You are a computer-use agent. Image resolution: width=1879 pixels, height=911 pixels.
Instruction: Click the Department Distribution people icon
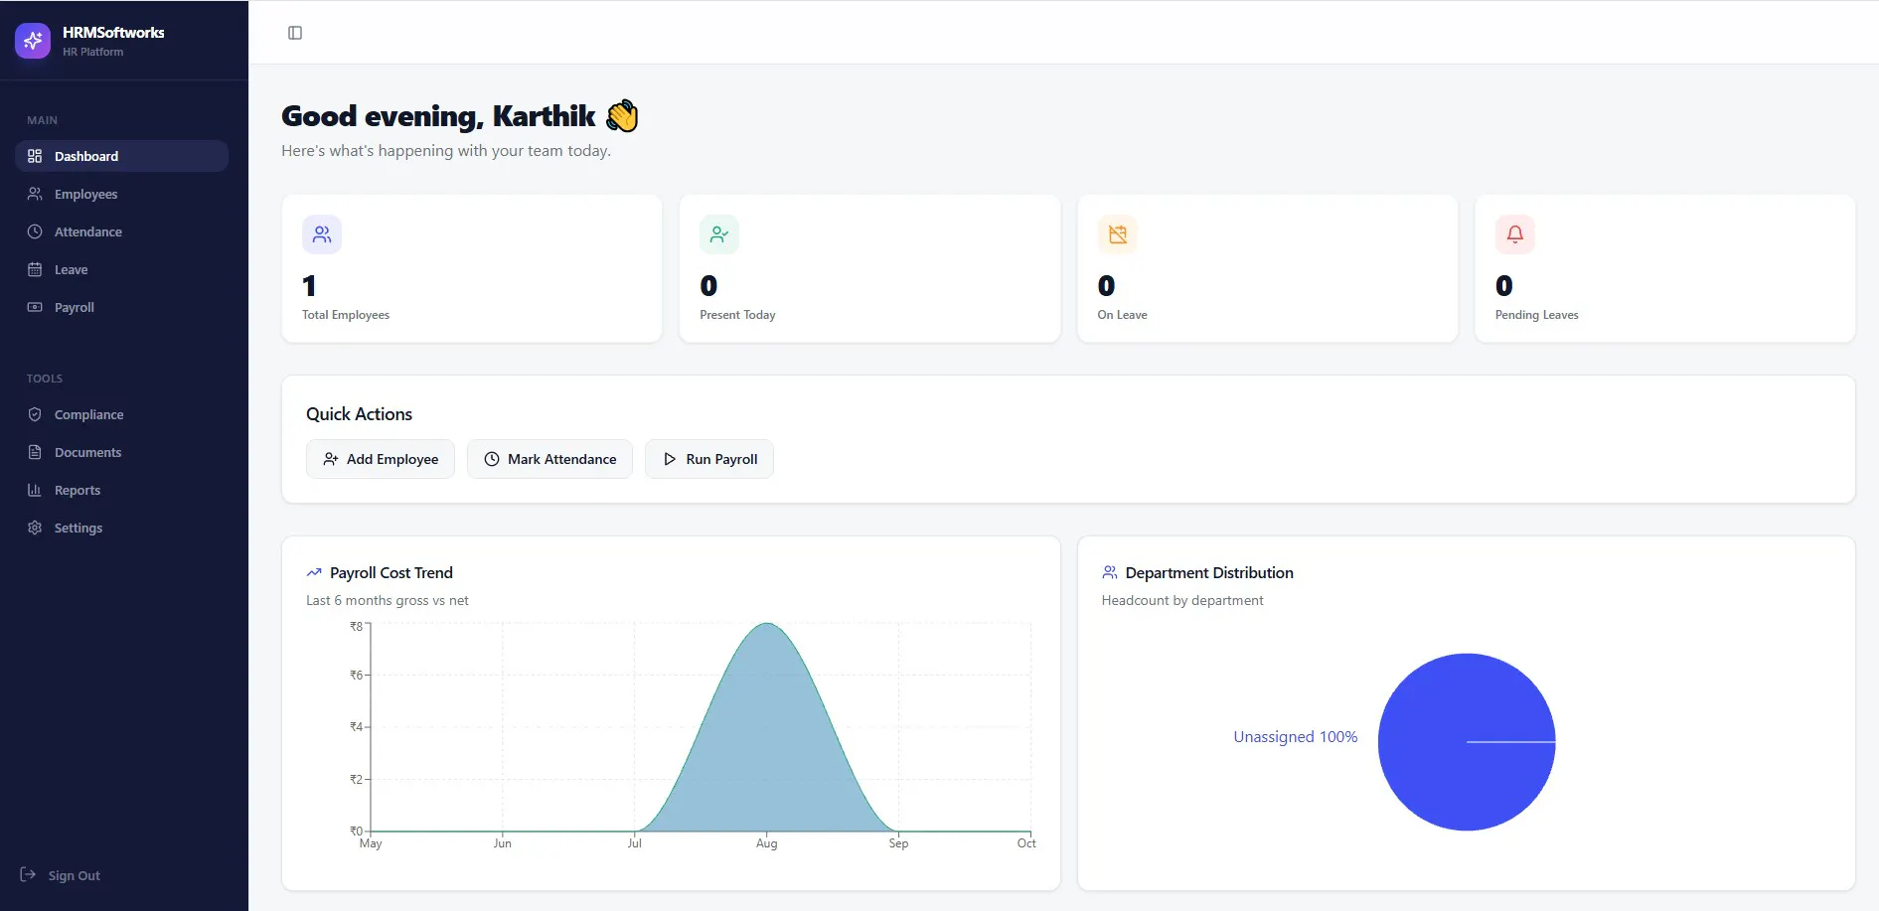(1110, 572)
